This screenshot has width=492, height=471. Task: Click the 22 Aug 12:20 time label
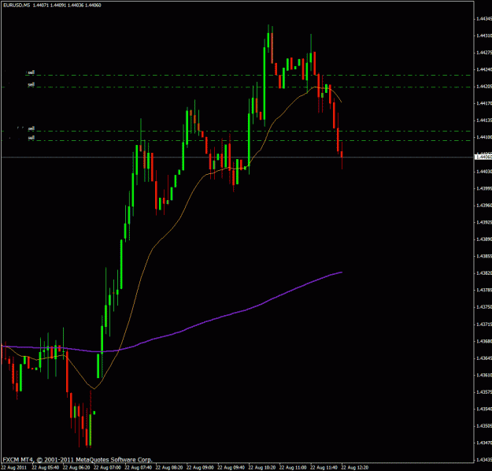(x=355, y=468)
